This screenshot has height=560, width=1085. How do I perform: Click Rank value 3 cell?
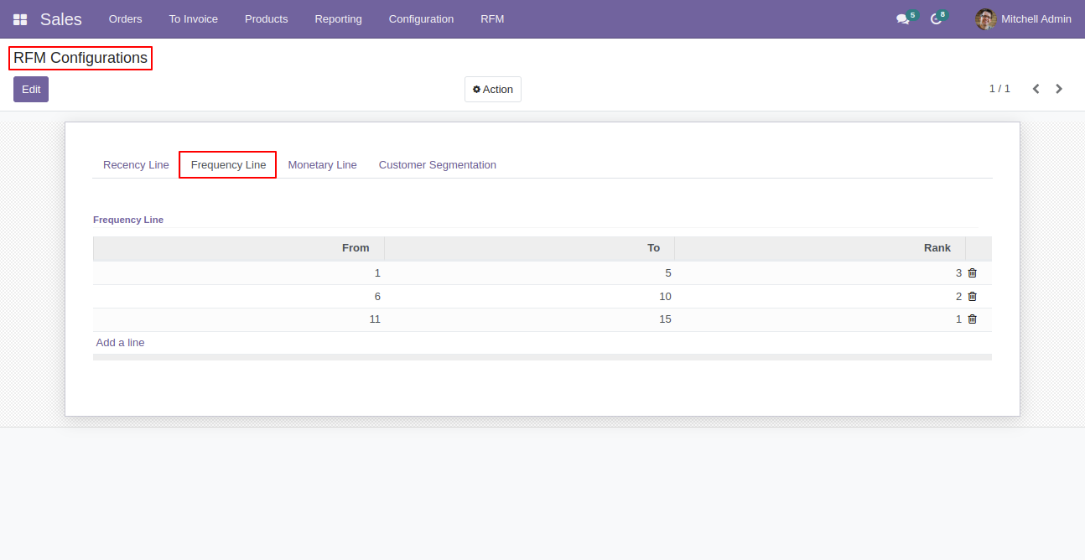(820, 273)
